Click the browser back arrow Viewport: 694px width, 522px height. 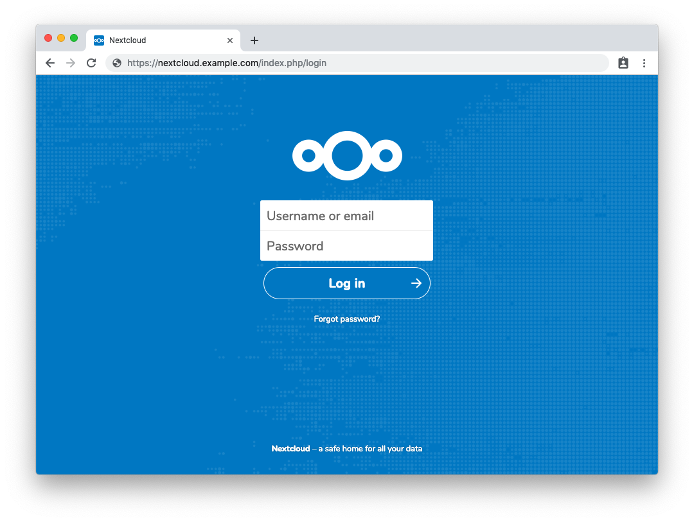tap(50, 64)
